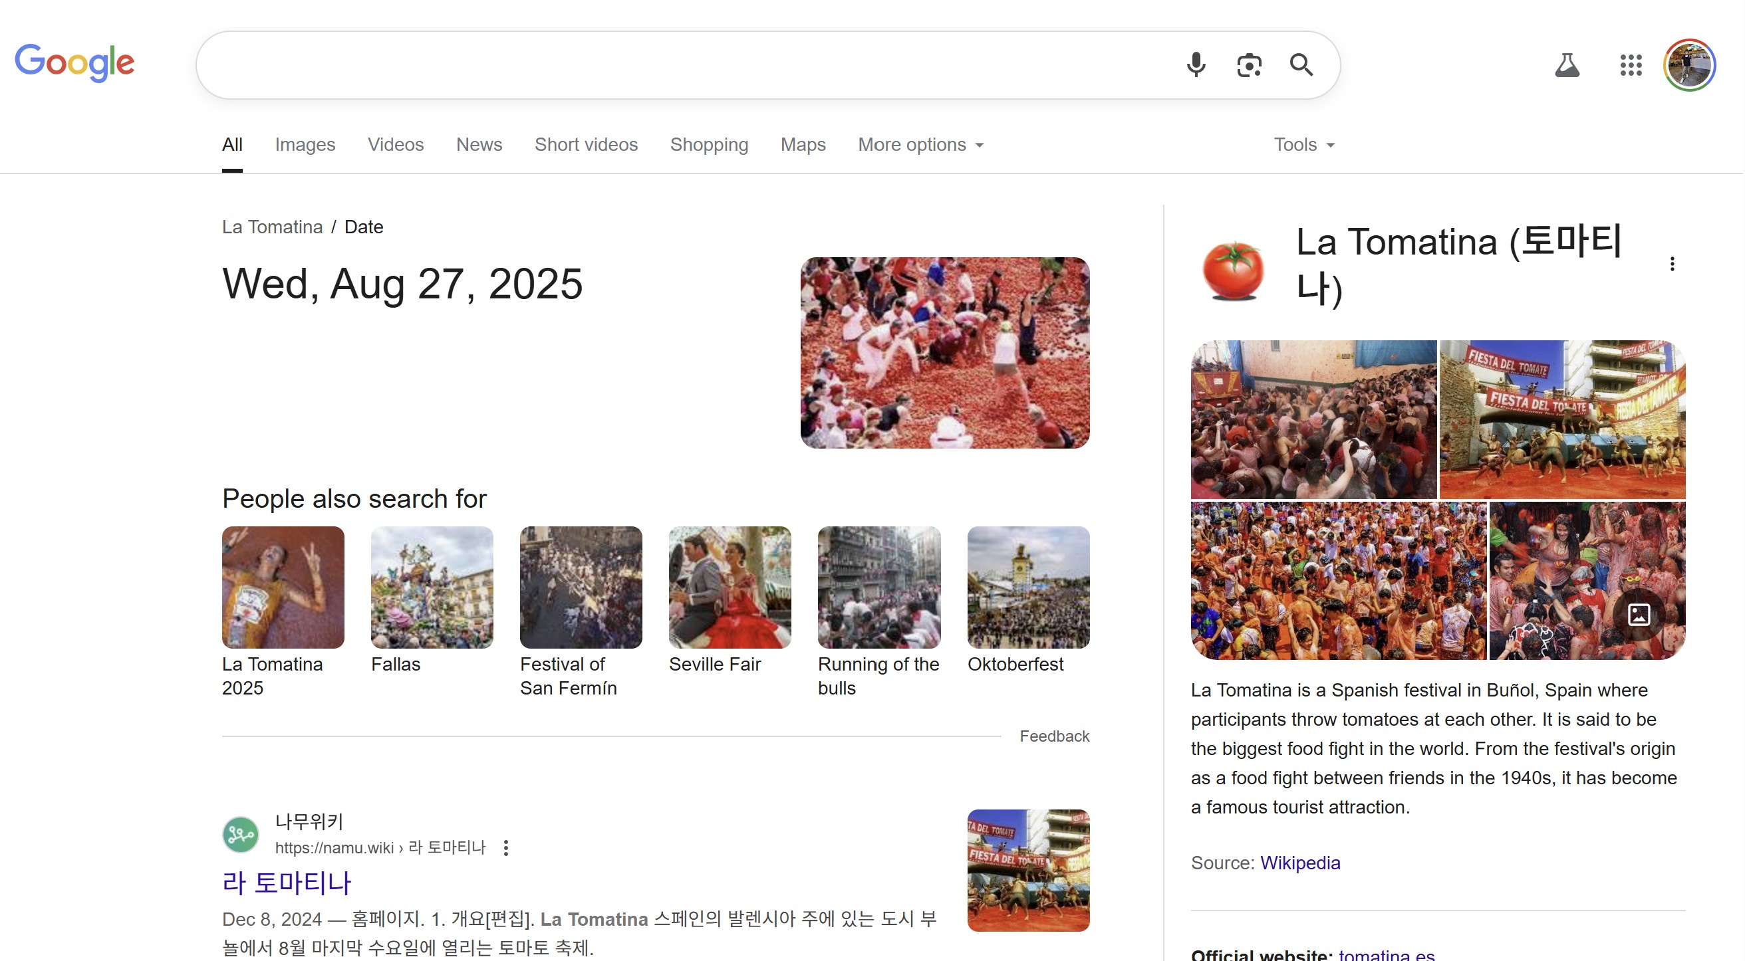Expand the Tools dropdown
The width and height of the screenshot is (1745, 961).
click(x=1305, y=145)
